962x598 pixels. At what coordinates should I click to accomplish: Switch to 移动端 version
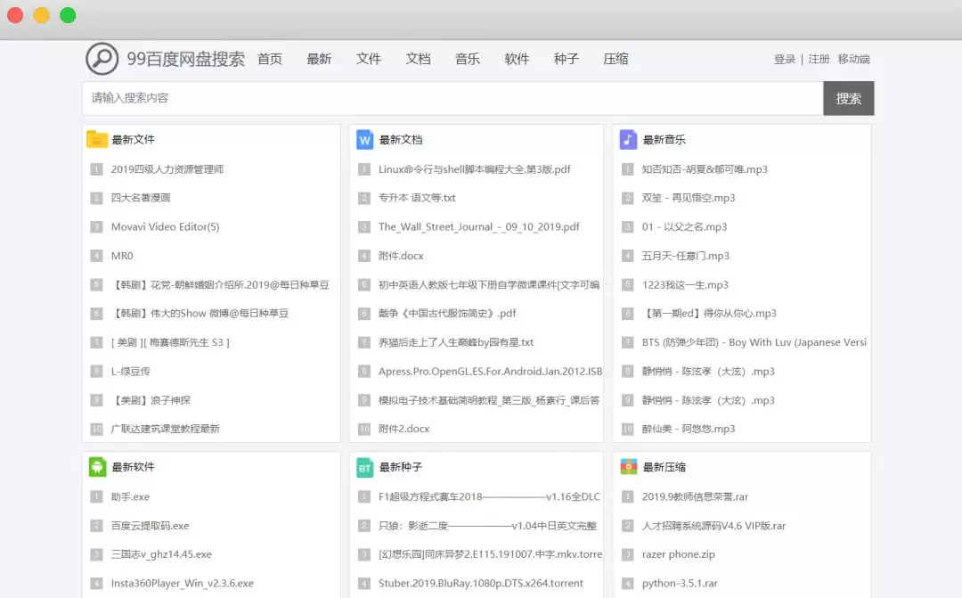(x=853, y=59)
